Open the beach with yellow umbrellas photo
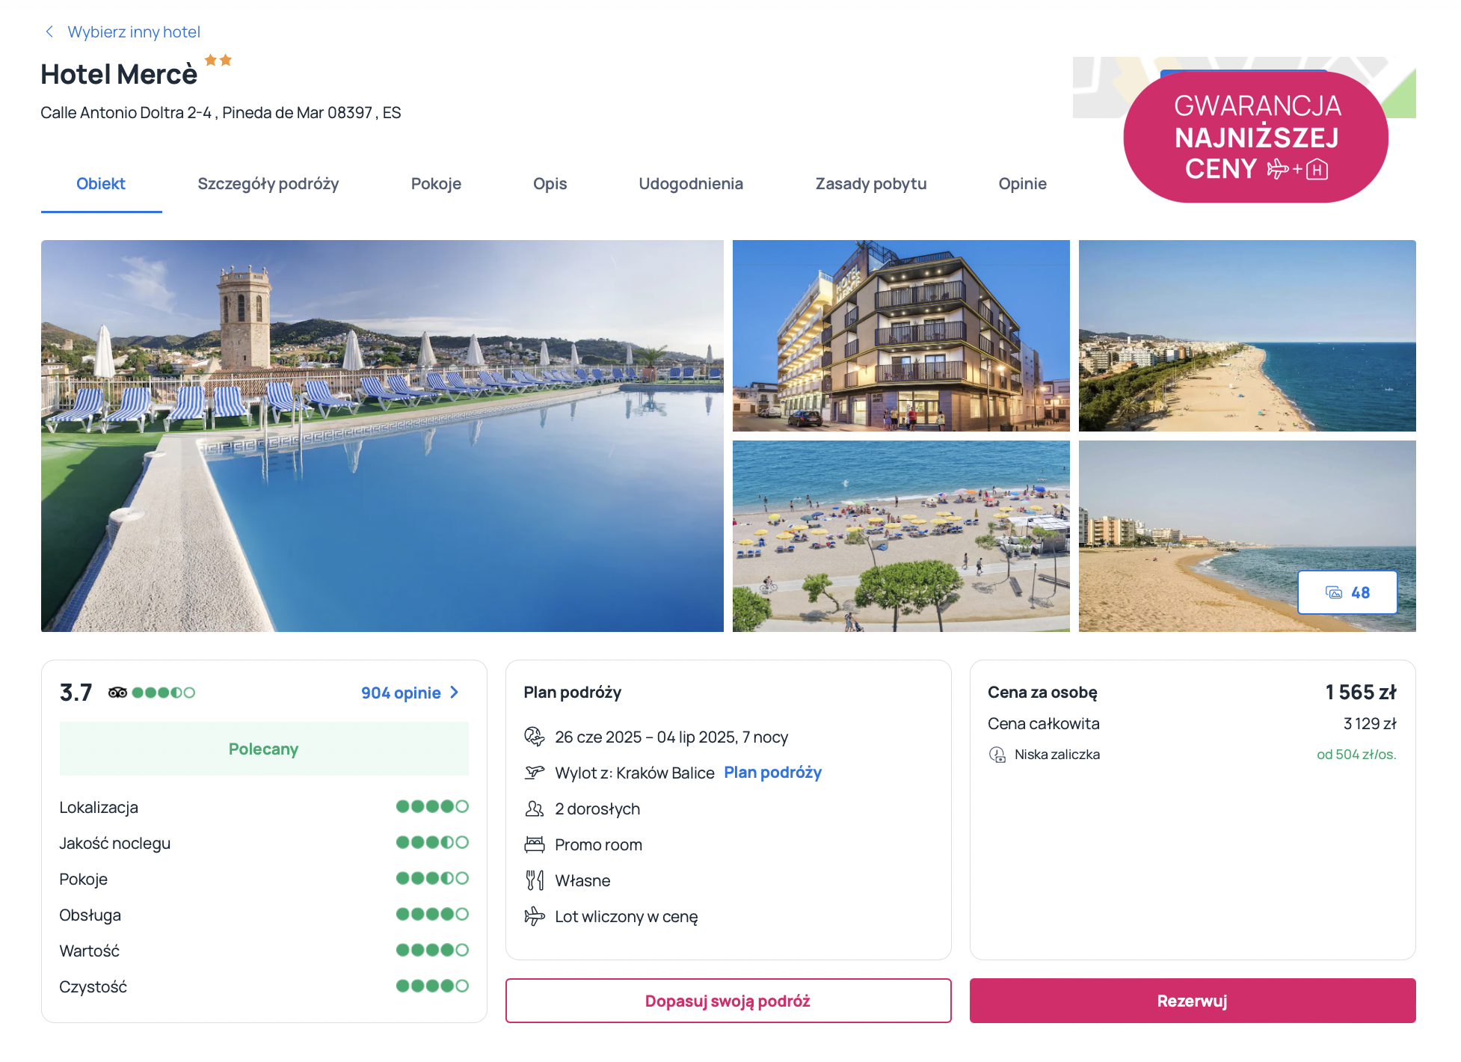 [901, 536]
